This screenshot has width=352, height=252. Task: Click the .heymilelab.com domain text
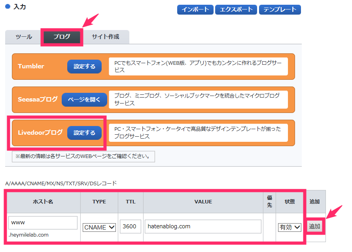click(28, 235)
